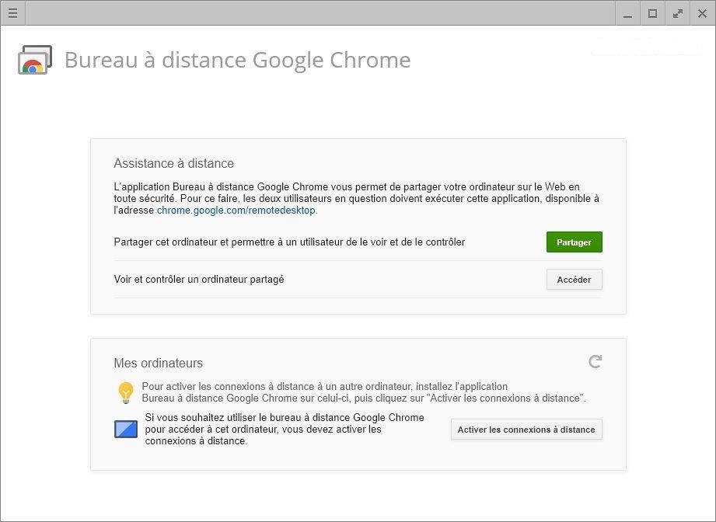Click the tip text starting 'Pour activer les connexions'
Viewport: 716px width, 522px height.
pos(364,392)
